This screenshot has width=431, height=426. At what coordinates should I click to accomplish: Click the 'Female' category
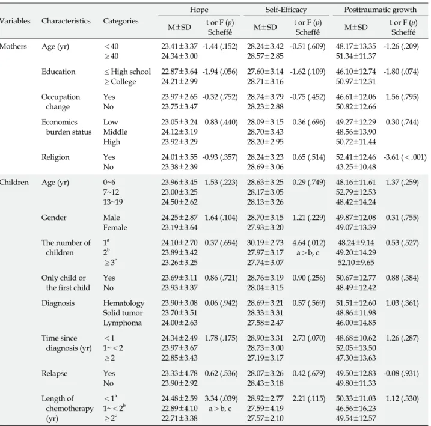click(x=115, y=227)
